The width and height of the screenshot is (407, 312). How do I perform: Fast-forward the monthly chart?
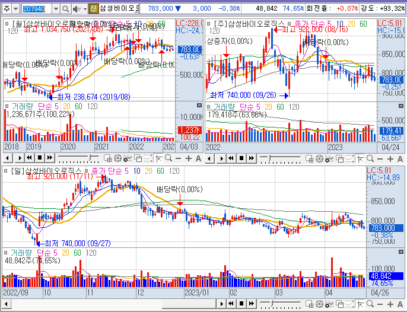(50, 158)
